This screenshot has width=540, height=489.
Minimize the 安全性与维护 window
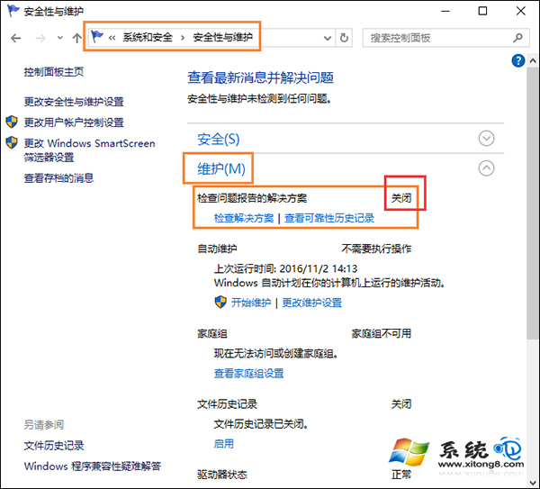445,12
